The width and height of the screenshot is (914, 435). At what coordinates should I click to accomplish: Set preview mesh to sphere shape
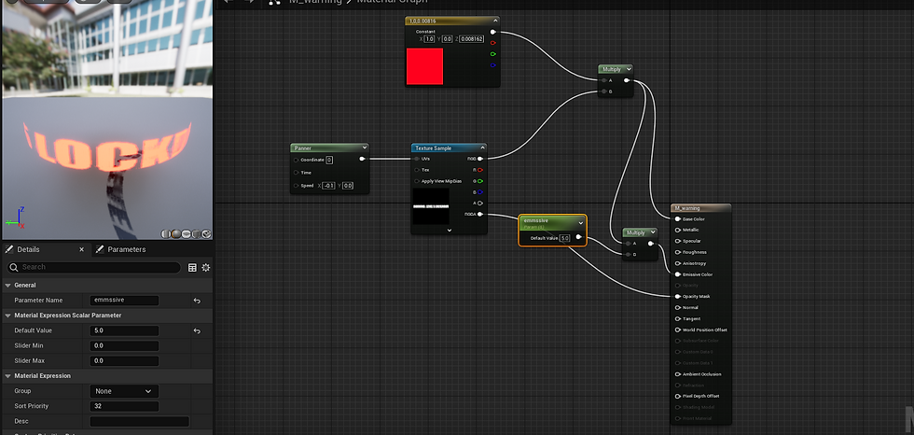[176, 233]
